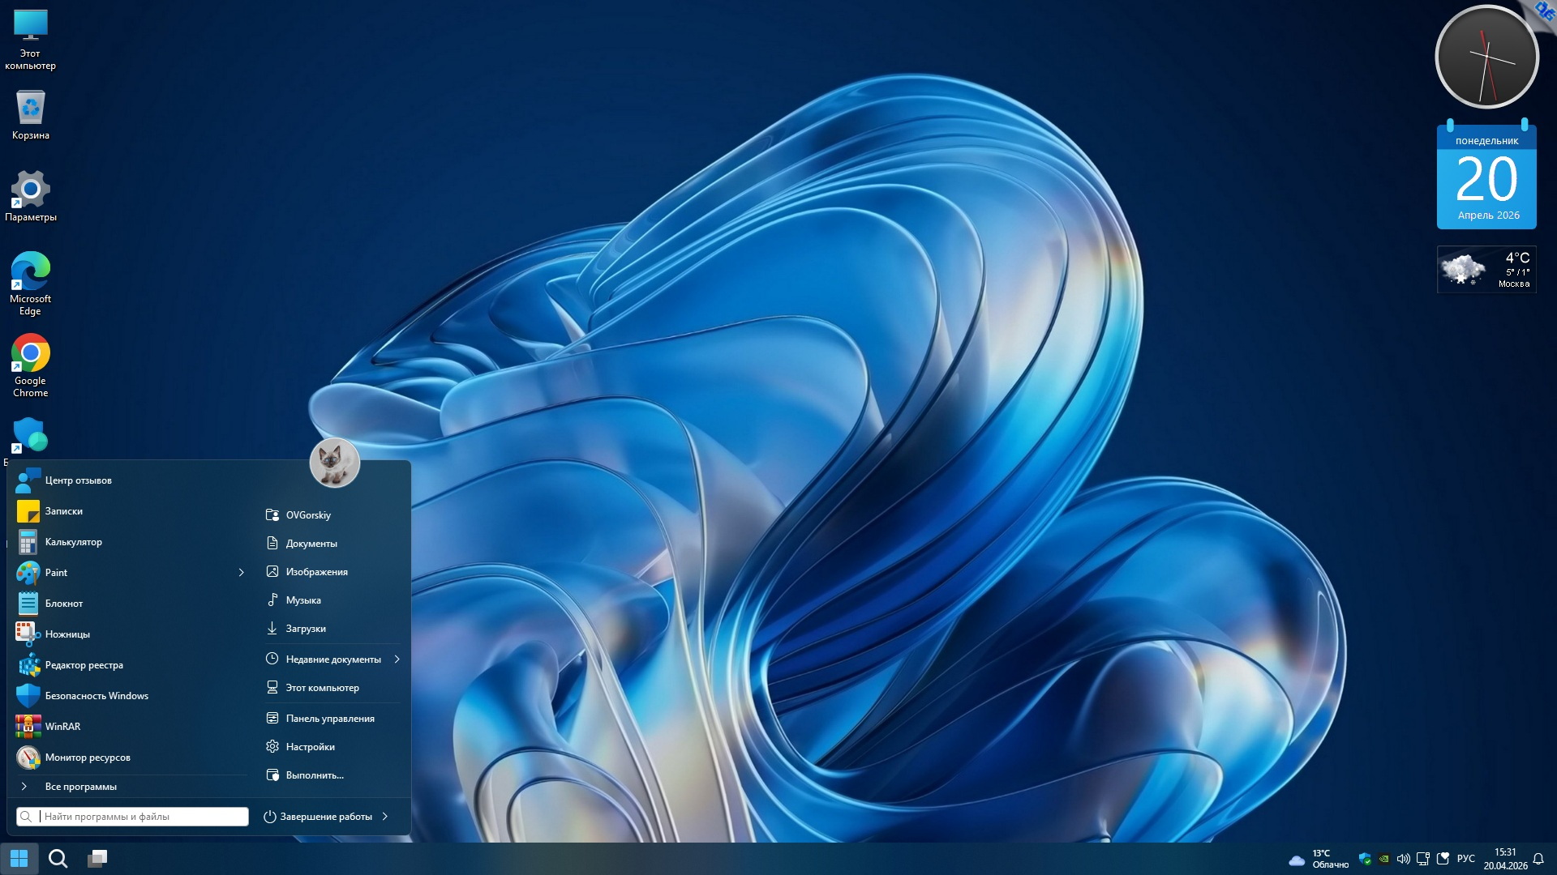Expand the Paint submenu arrow
The height and width of the screenshot is (875, 1557).
[x=241, y=573]
